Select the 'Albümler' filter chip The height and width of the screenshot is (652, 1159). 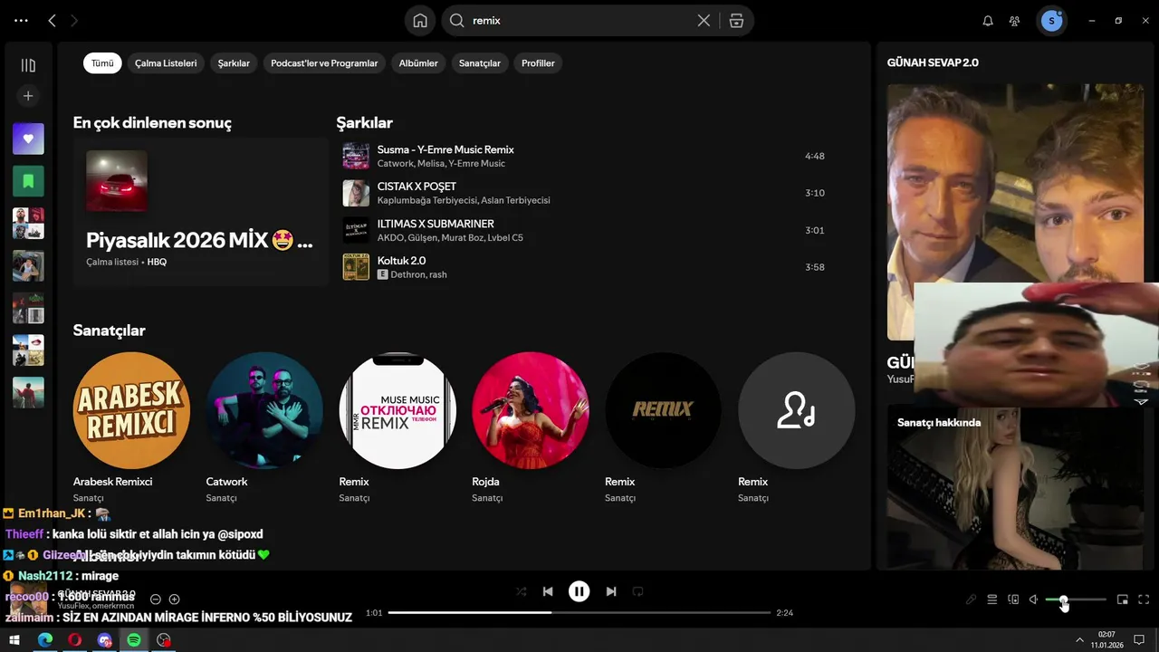point(418,63)
